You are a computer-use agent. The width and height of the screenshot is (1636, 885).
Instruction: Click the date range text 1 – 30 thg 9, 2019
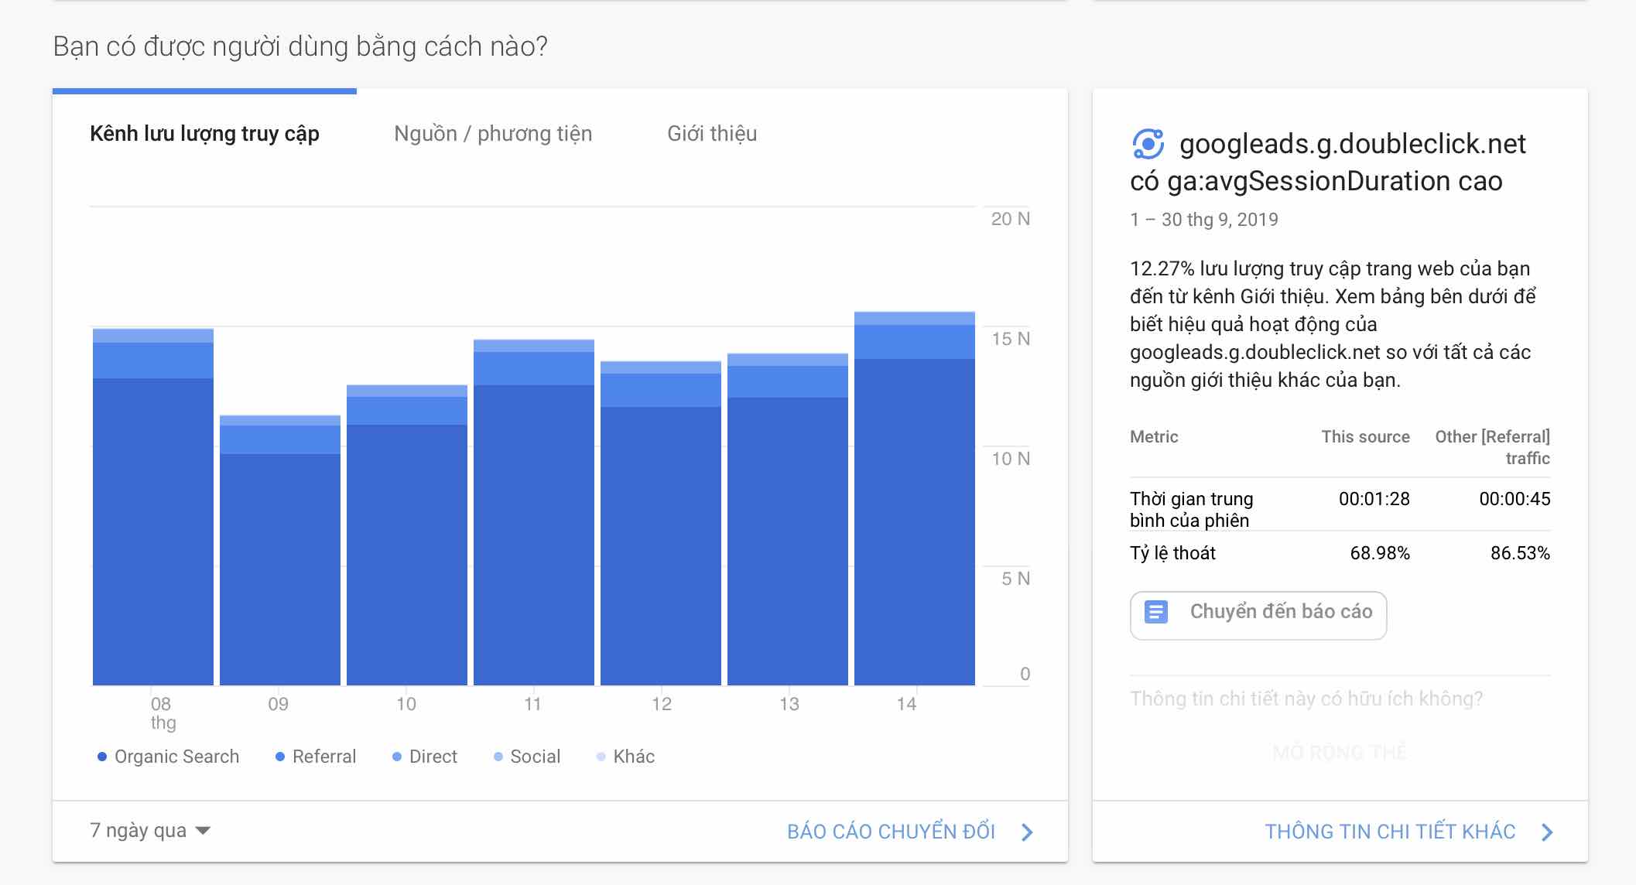(x=1204, y=220)
